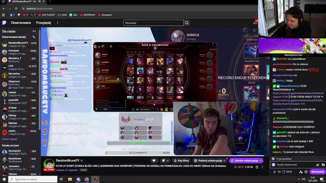Open the bell notification settings dropdown
The image size is (326, 183).
click(165, 161)
